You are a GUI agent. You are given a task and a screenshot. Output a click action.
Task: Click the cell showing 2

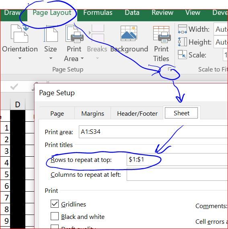pos(5,139)
